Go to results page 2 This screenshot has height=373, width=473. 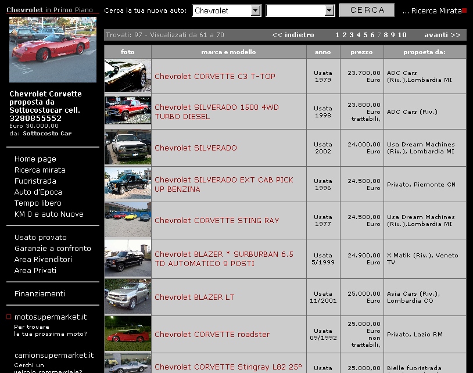[x=345, y=35]
